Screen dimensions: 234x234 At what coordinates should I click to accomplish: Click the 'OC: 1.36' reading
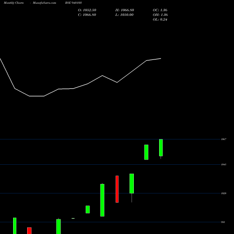(160, 10)
